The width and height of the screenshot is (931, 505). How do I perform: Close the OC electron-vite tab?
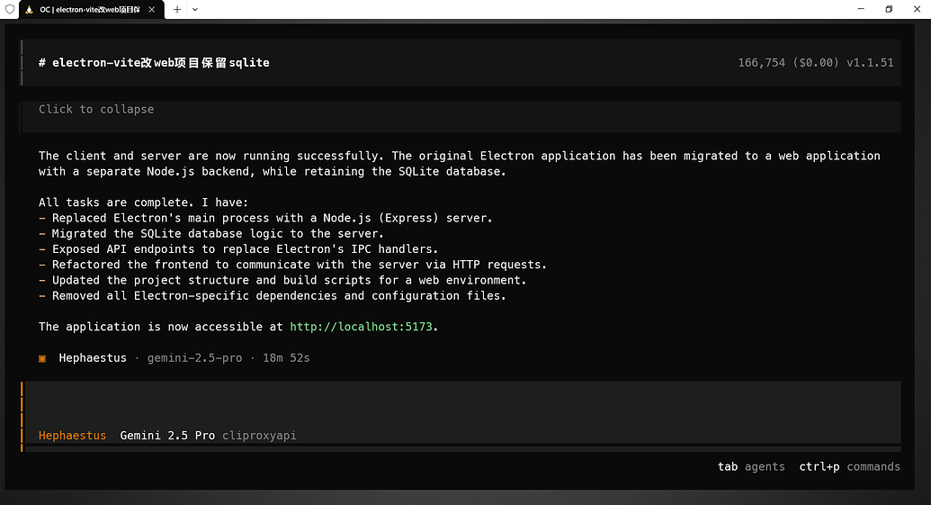pos(152,10)
